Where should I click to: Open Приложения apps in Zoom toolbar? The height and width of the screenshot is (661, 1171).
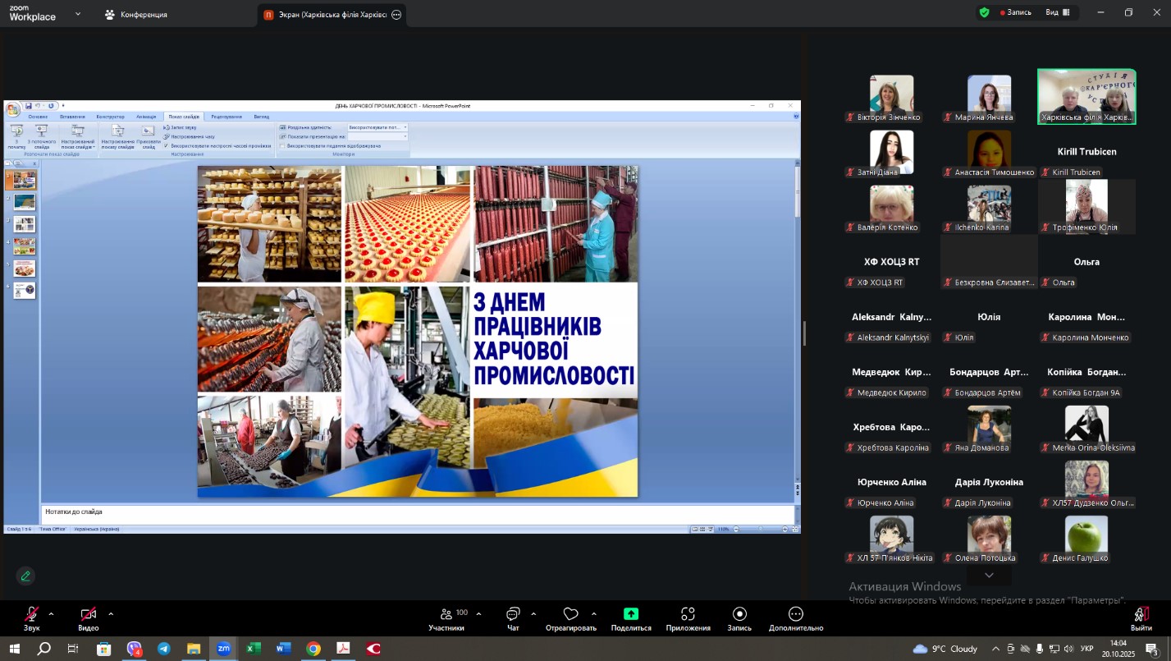(x=688, y=615)
